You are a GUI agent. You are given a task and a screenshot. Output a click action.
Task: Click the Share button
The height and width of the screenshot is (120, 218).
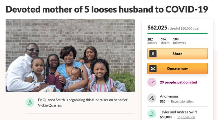pos(178,54)
